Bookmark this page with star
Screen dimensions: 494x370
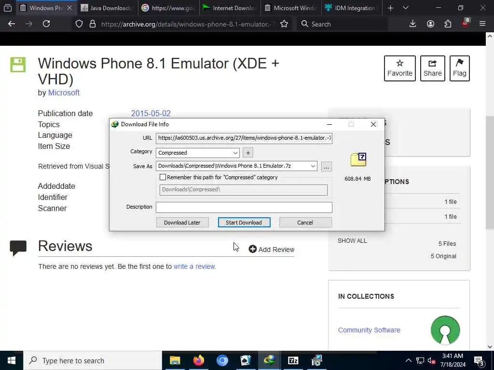pyautogui.click(x=284, y=24)
